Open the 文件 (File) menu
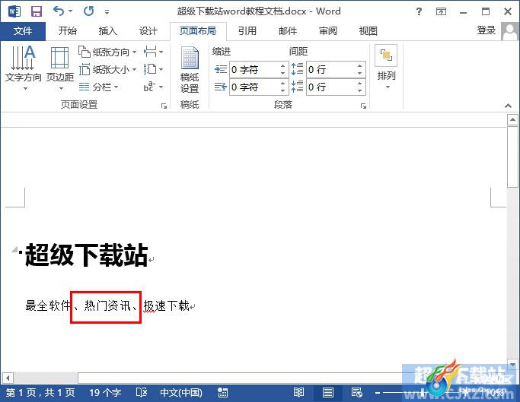This screenshot has width=520, height=402. pyautogui.click(x=23, y=31)
